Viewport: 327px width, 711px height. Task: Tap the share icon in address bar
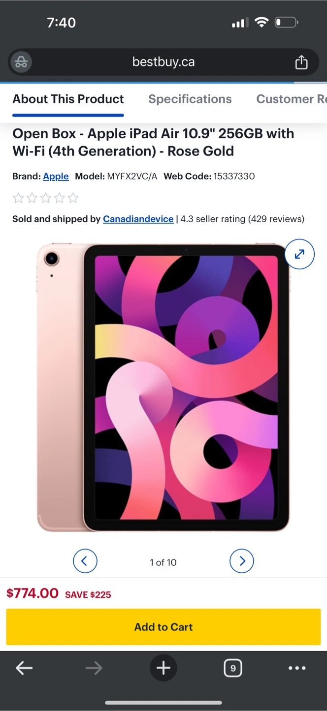tap(301, 62)
